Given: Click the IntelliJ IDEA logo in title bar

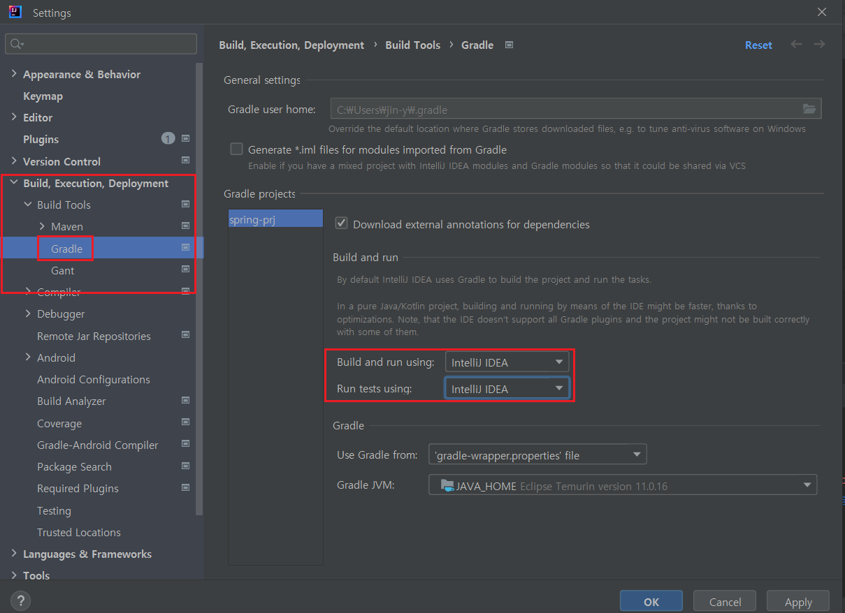Looking at the screenshot, I should coord(15,12).
